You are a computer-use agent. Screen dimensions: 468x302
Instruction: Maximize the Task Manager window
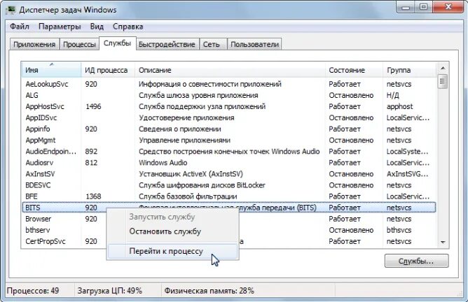click(424, 6)
